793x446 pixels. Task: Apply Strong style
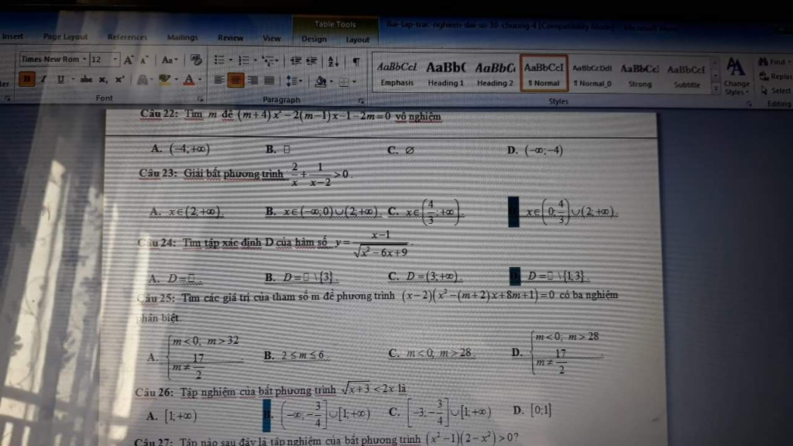640,75
